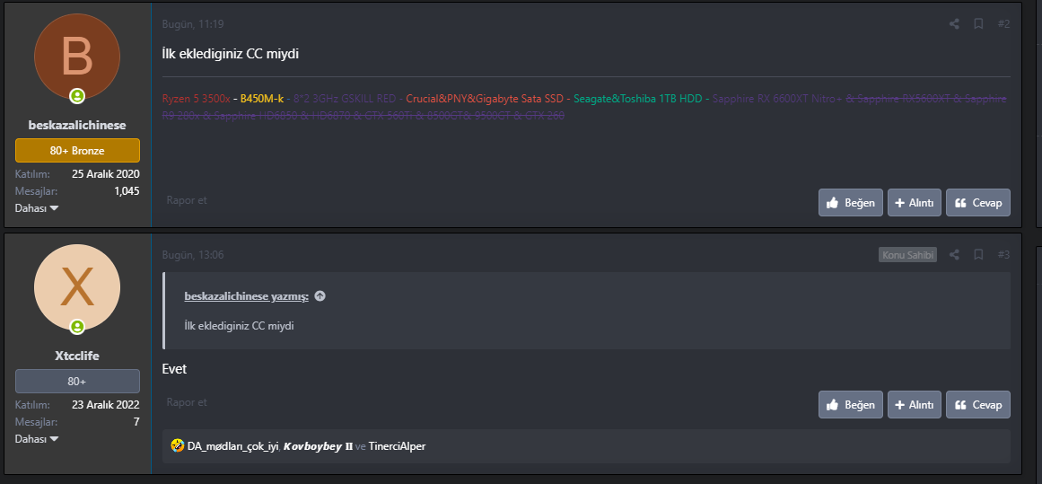Screen dimensions: 1042x484
Task: Click share icon on post #2
Action: pyautogui.click(x=954, y=24)
